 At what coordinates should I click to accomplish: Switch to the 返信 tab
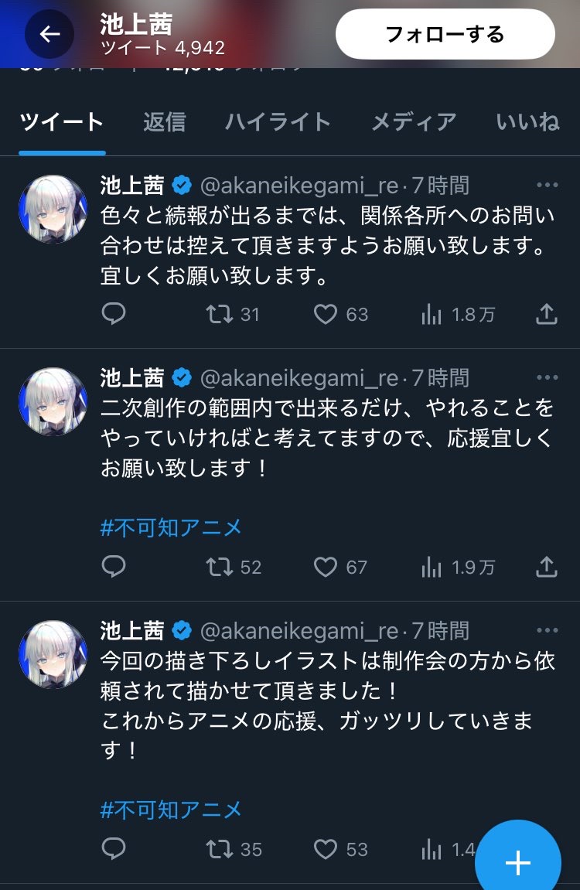tap(164, 122)
